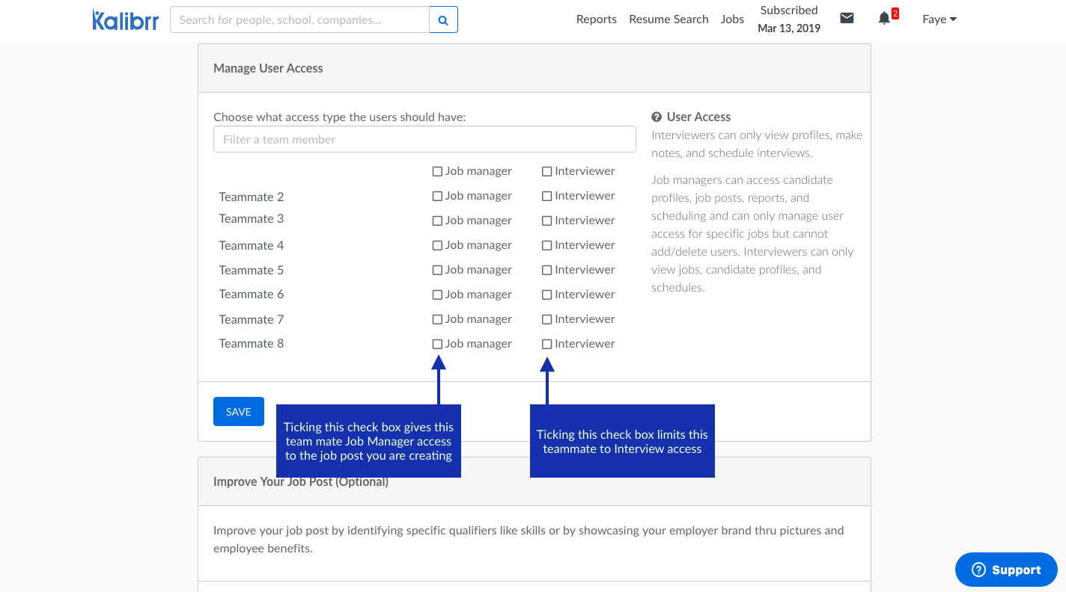Go to Resume Search
Viewport: 1066px width, 592px height.
pos(668,19)
